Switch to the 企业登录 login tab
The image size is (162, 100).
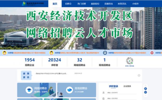[127, 86]
